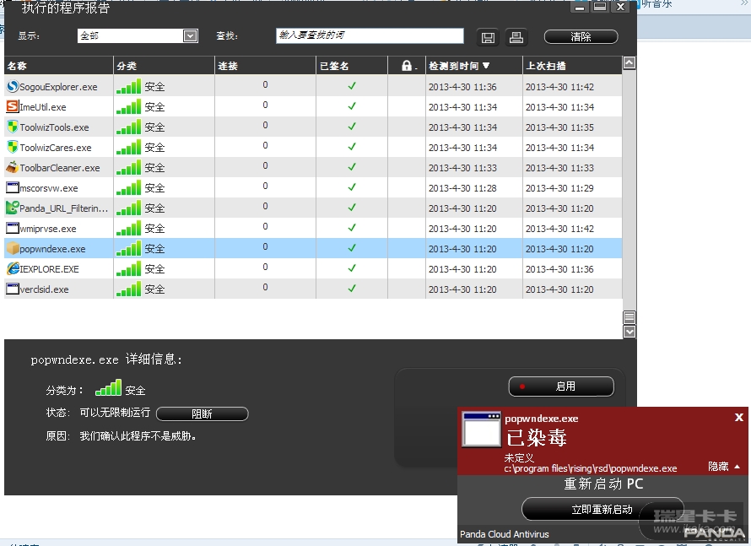Collapse the alert with 隐藏 arrow
Image resolution: width=751 pixels, height=546 pixels.
(737, 466)
